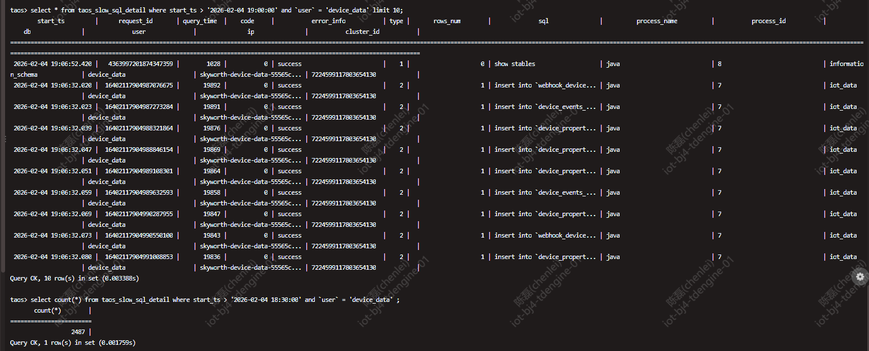Image resolution: width=869 pixels, height=351 pixels.
Task: Click the process_name column header
Action: point(657,21)
